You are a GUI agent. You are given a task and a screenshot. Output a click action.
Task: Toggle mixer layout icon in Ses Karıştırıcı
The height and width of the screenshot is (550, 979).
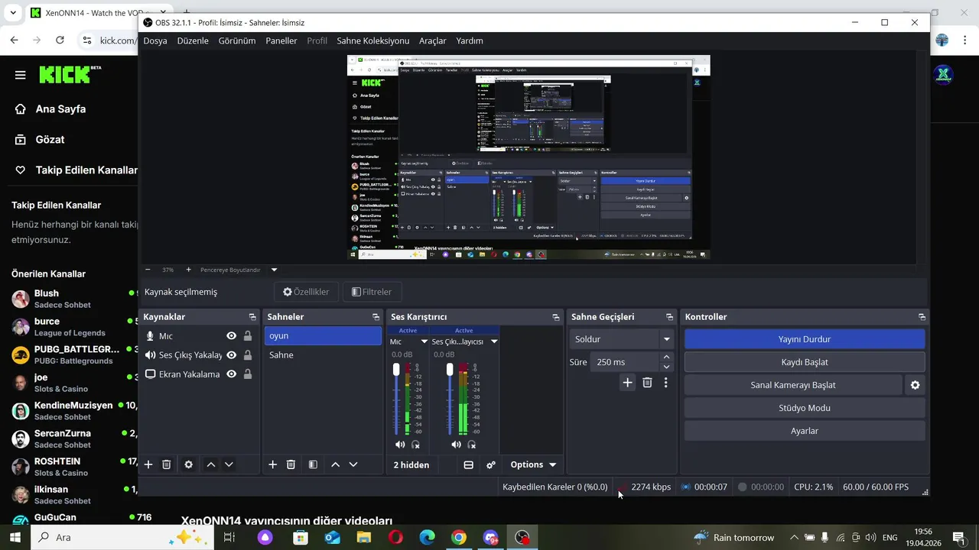pyautogui.click(x=469, y=464)
